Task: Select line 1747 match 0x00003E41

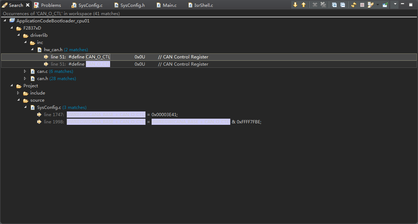Action: pos(110,115)
